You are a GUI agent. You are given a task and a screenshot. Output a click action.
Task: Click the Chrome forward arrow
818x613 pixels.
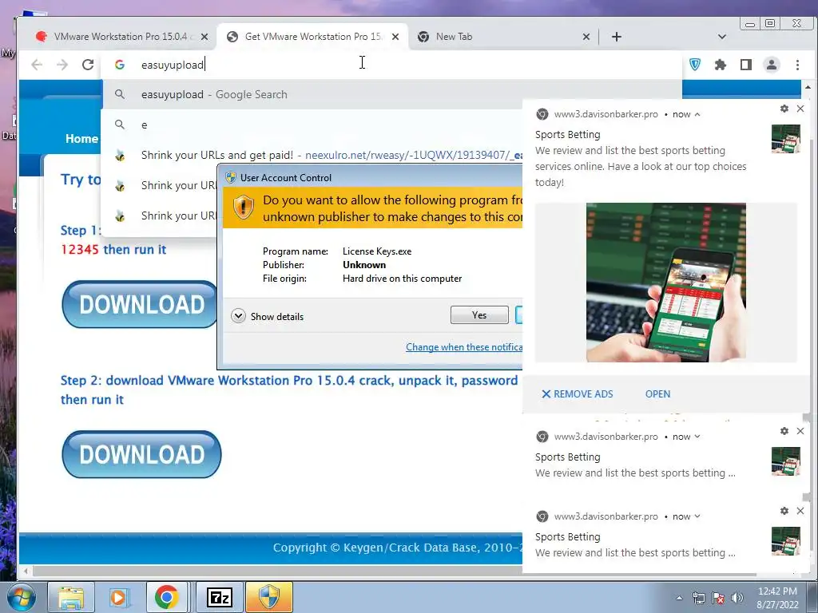click(x=62, y=65)
